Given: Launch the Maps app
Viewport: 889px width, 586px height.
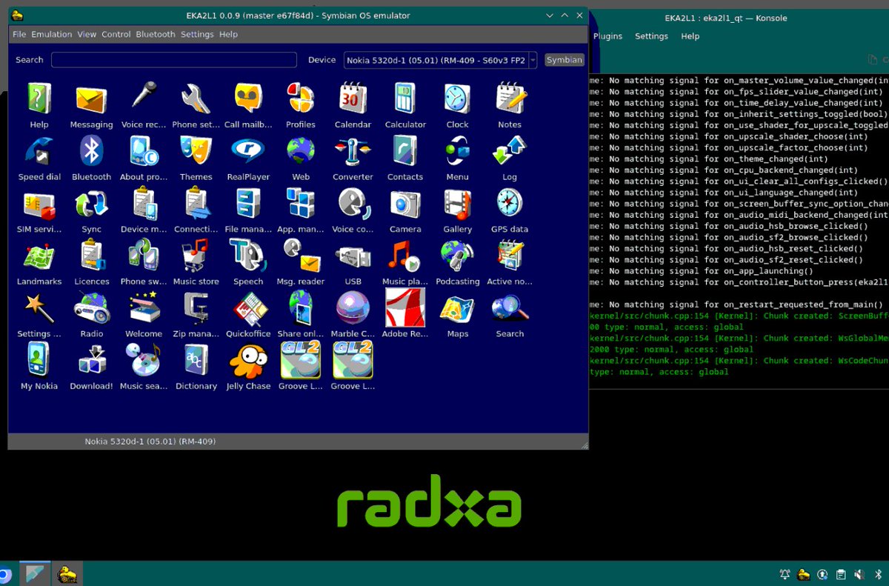Looking at the screenshot, I should 457,309.
